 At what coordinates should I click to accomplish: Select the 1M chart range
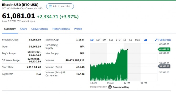pyautogui.click(x=104, y=40)
